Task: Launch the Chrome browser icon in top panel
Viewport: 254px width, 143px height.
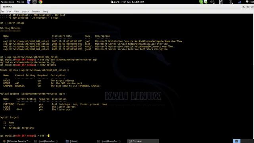Action: 40,2
